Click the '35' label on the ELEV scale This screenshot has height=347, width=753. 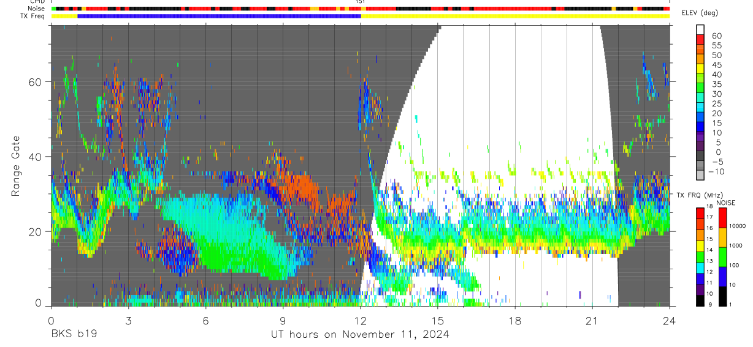(717, 84)
